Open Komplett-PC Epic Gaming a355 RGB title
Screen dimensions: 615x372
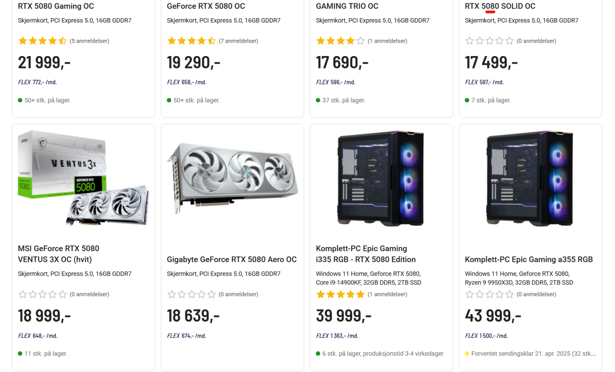click(529, 259)
